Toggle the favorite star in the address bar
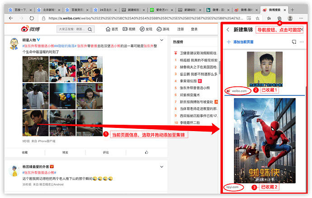This screenshot has height=198, width=312. [257, 18]
